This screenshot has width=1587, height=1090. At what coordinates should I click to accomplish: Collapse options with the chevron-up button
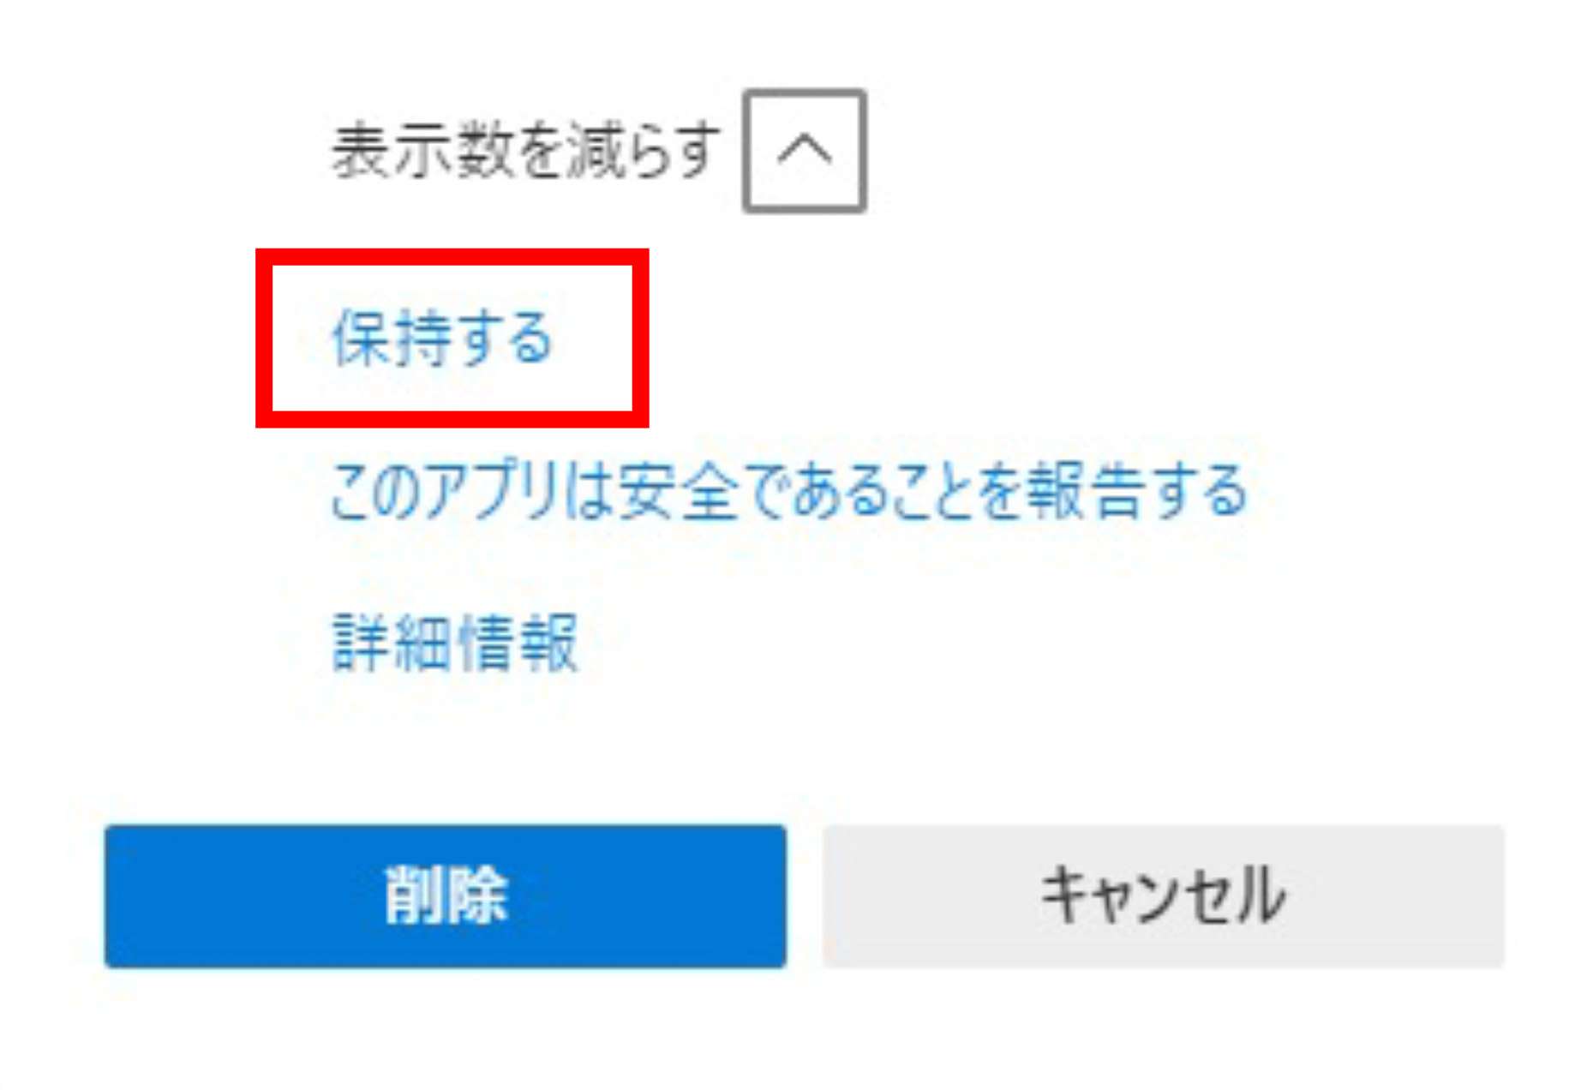point(804,150)
